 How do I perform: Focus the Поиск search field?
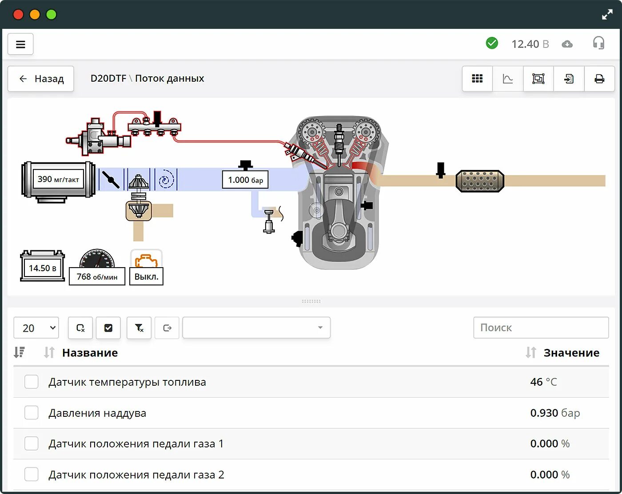(541, 328)
